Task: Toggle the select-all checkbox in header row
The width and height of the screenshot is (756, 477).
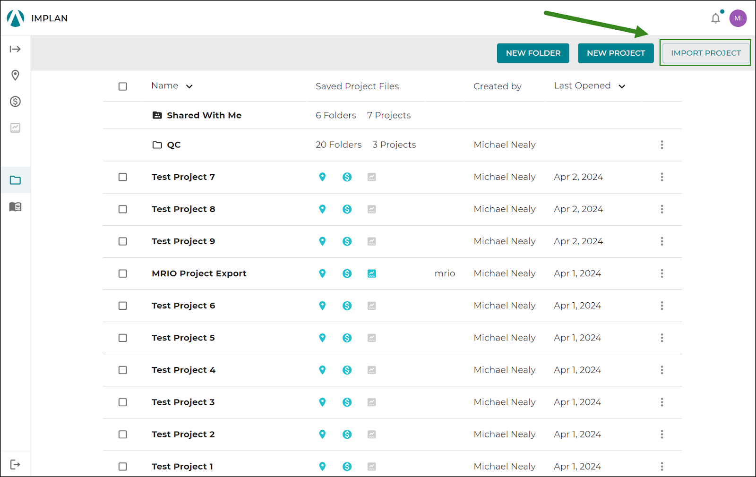Action: pyautogui.click(x=122, y=86)
